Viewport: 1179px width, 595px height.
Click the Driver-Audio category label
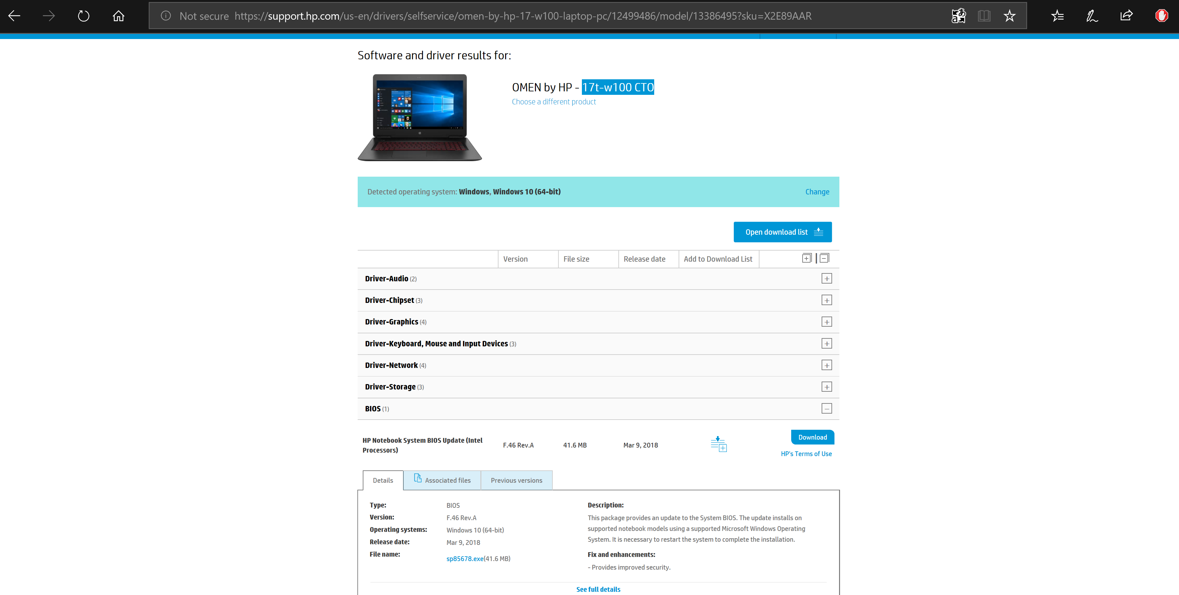click(386, 279)
